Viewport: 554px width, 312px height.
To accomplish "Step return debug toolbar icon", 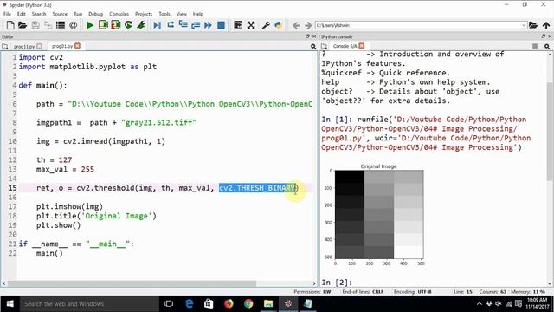I will [196, 25].
